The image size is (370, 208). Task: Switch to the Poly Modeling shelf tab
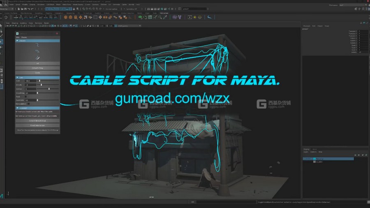pyautogui.click(x=26, y=13)
